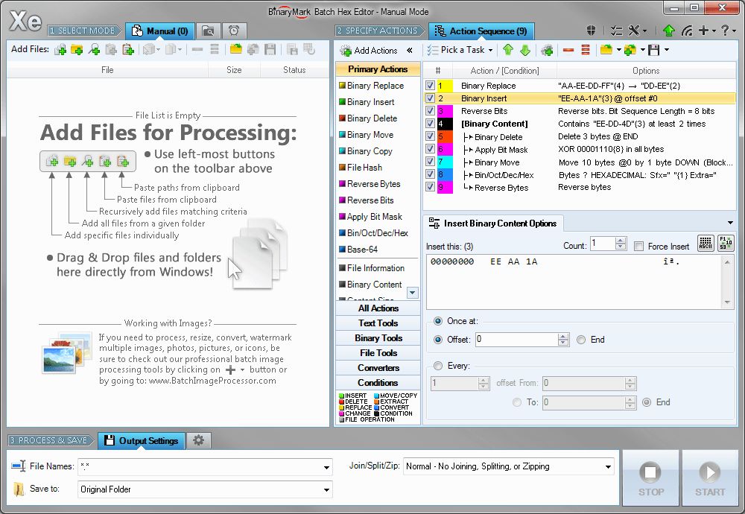Click the RSS feed icon
This screenshot has width=745, height=514.
pyautogui.click(x=687, y=31)
